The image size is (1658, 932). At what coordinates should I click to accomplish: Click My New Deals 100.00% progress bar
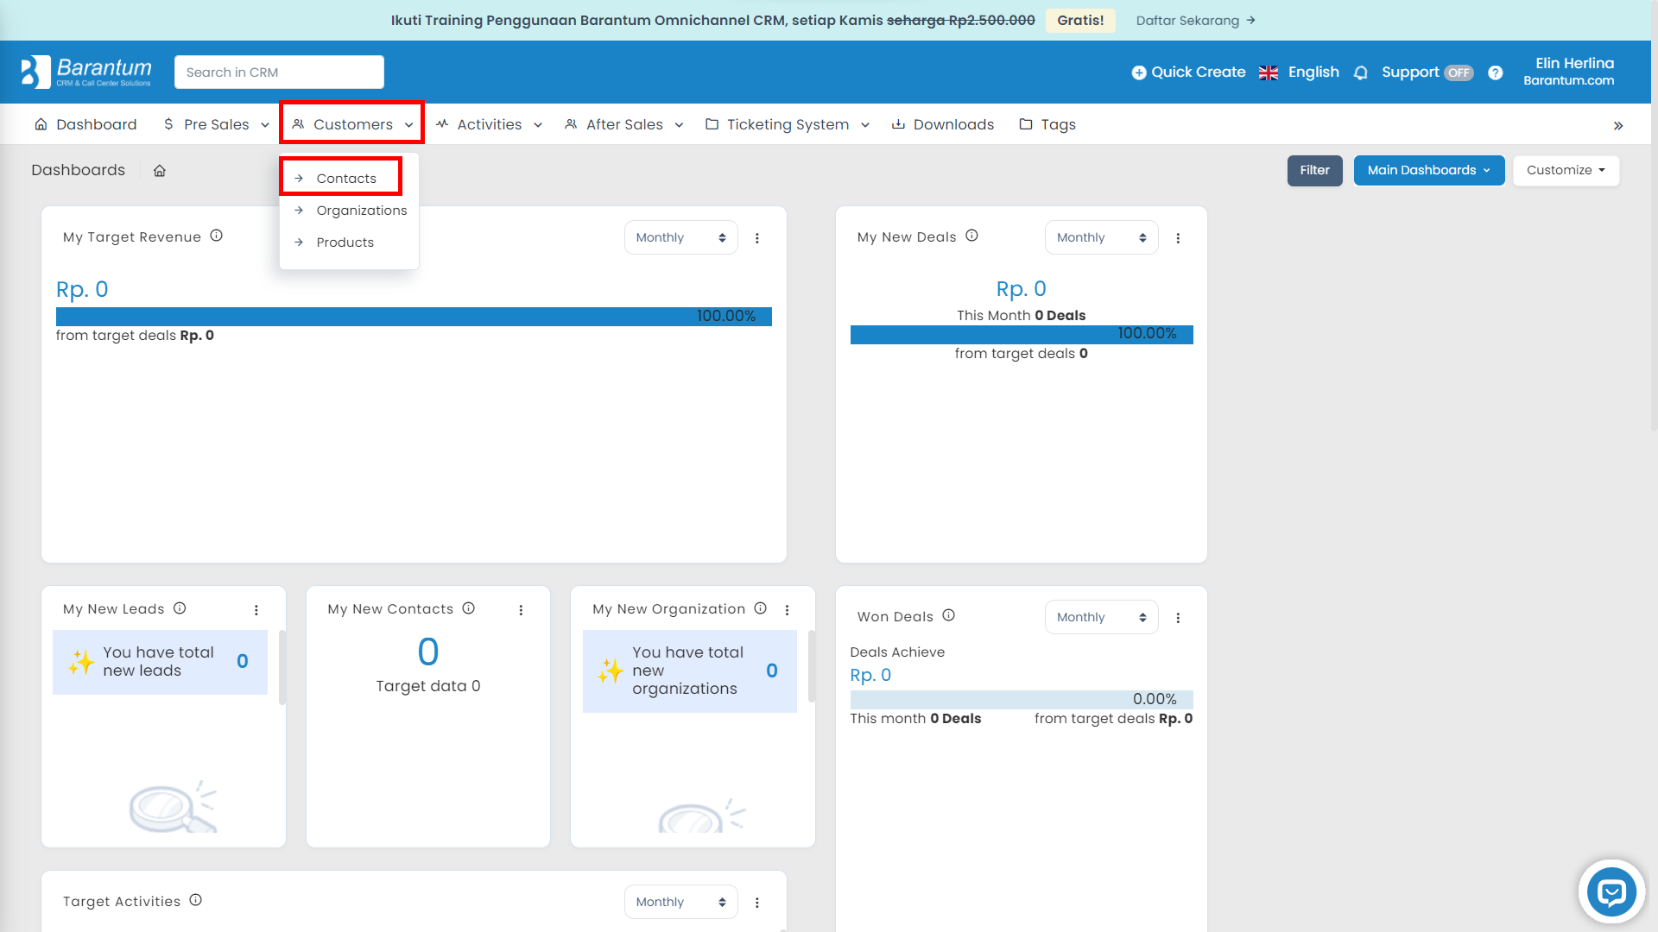point(1022,334)
